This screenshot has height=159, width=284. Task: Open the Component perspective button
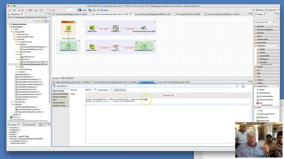tap(271, 10)
